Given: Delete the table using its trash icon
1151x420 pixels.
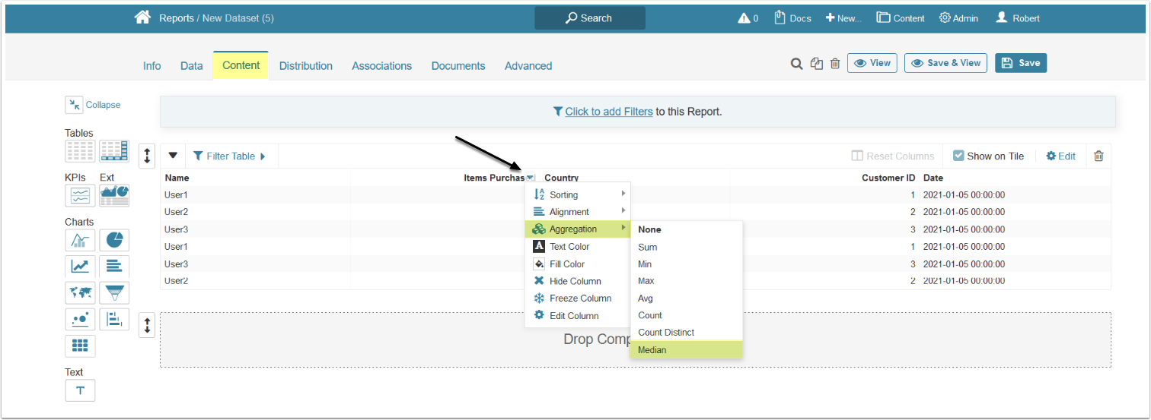Looking at the screenshot, I should tap(1098, 156).
